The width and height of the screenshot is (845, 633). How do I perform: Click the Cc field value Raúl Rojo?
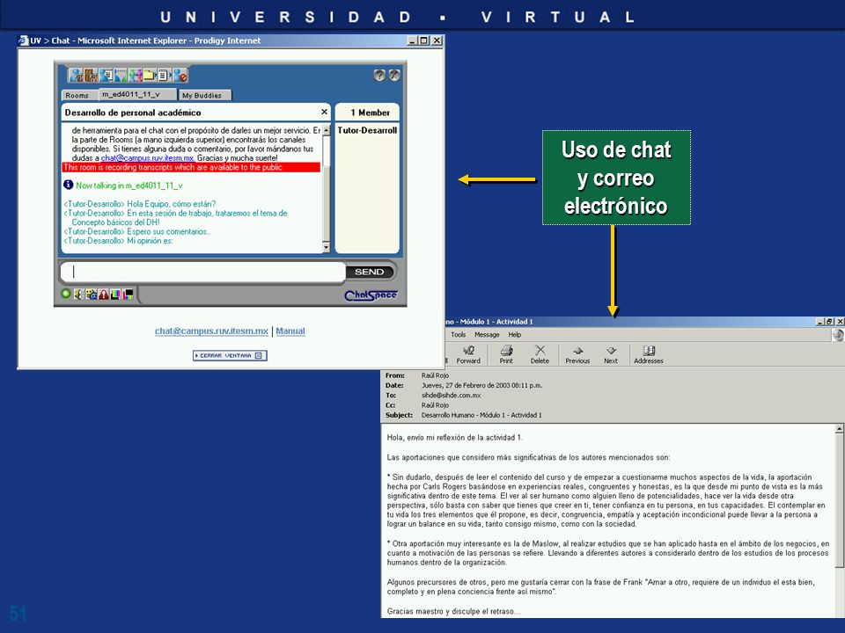click(435, 405)
